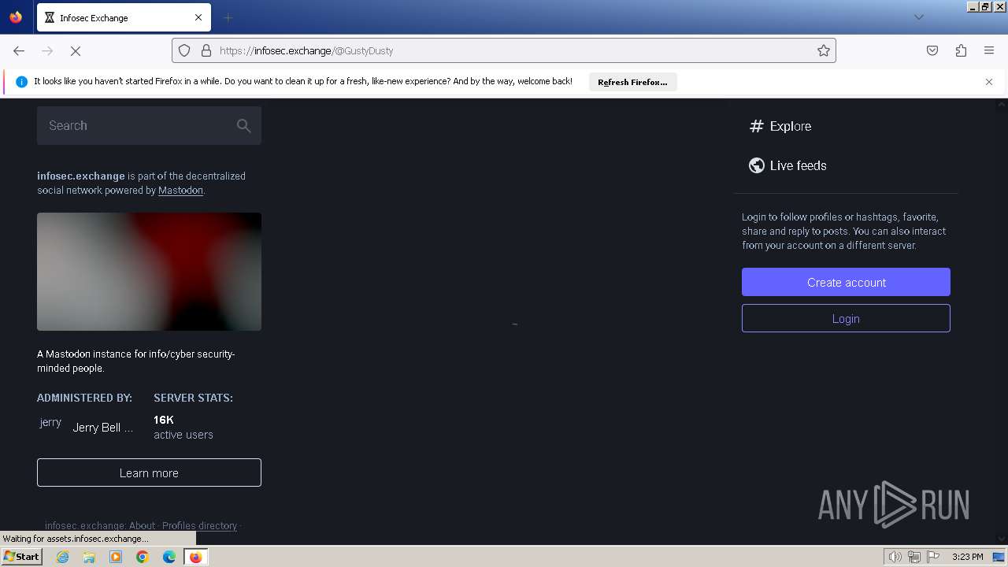Open the Save to Pocket icon

[x=932, y=50]
